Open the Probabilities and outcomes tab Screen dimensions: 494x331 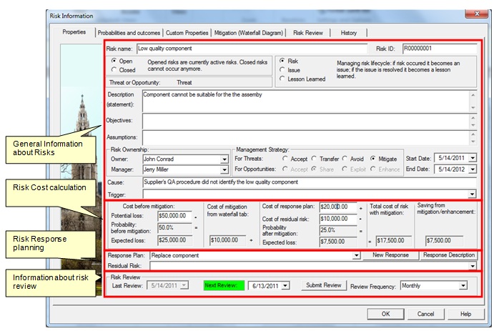(129, 33)
